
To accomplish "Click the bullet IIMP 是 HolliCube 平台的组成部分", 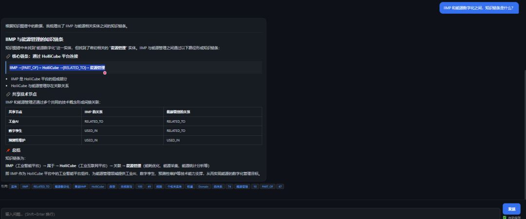I will pos(39,79).
